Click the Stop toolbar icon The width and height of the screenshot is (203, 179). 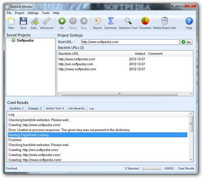pos(84,21)
